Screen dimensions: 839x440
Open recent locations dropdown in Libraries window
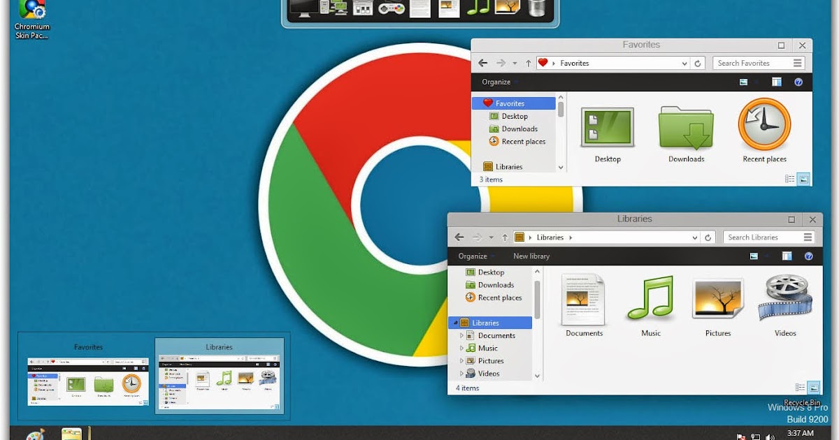[492, 237]
